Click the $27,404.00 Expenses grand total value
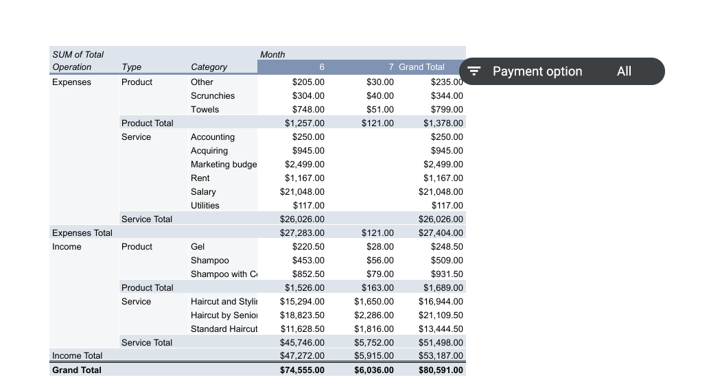Screen dimensions: 722x382 tap(441, 233)
